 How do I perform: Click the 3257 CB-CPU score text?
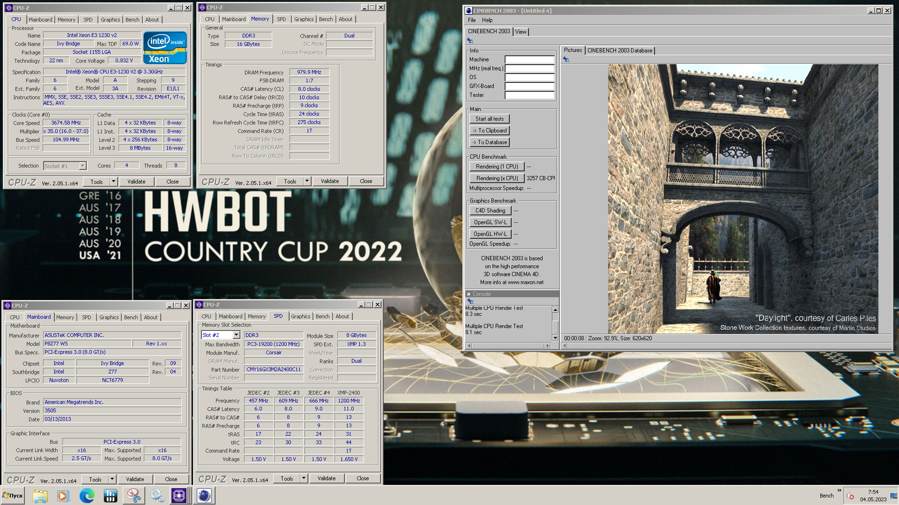541,178
